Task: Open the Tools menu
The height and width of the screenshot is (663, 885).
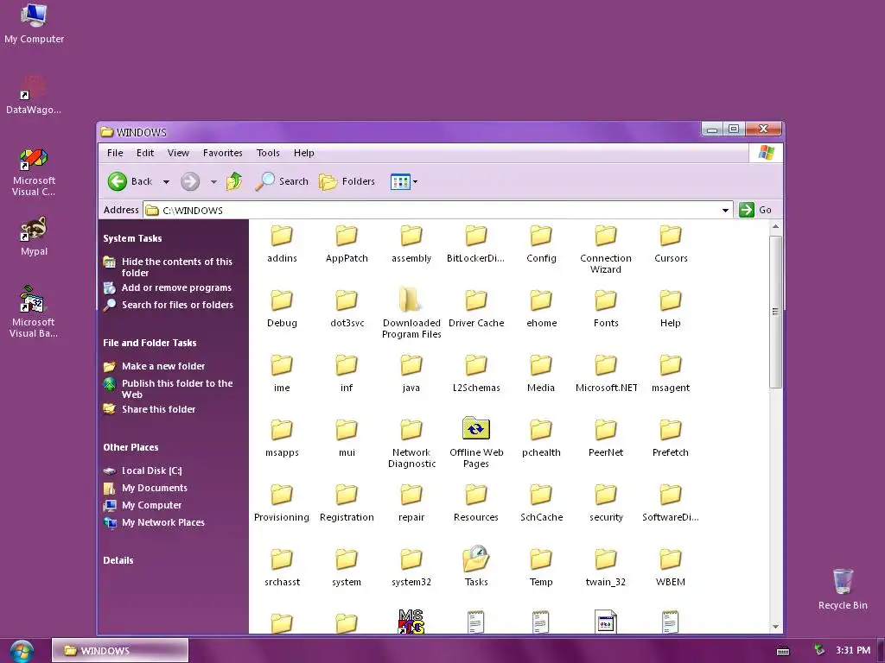Action: click(x=268, y=153)
